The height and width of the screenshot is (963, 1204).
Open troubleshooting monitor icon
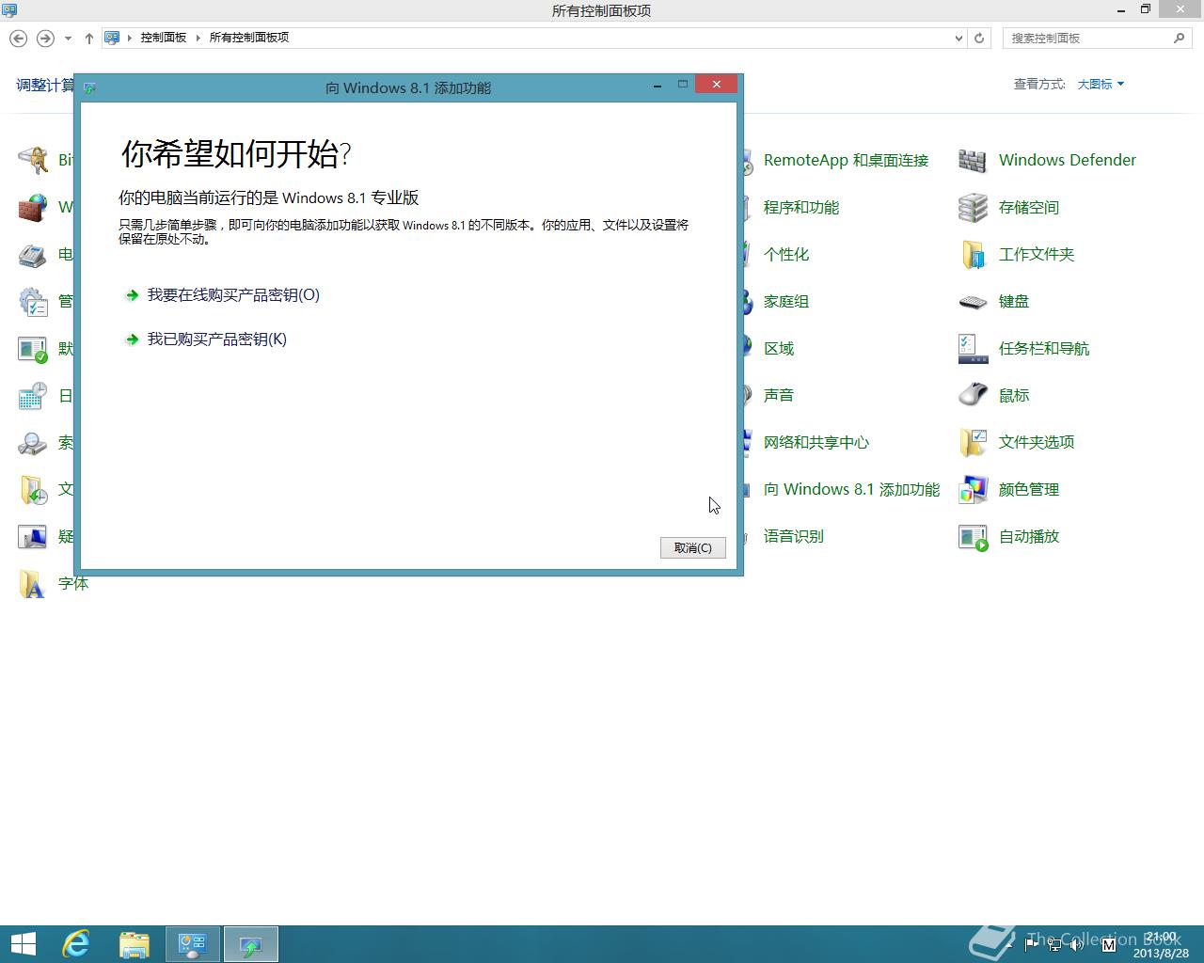[x=33, y=536]
